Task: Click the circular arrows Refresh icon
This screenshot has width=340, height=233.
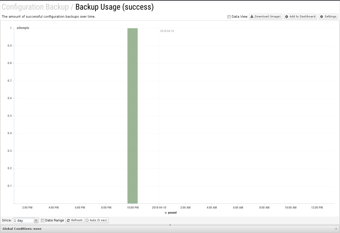Action: 68,220
